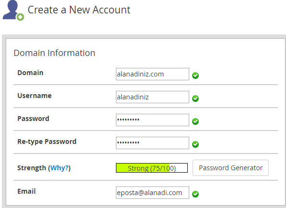
Task: Focus the Email input with eposta@alanadi.com
Action: [x=152, y=193]
